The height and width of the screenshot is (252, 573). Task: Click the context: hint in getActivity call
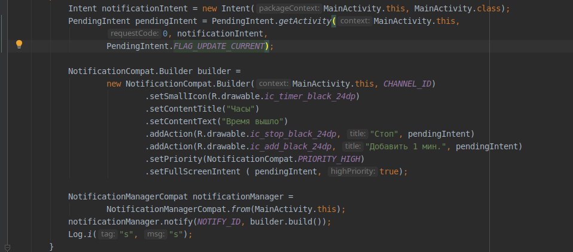(355, 21)
